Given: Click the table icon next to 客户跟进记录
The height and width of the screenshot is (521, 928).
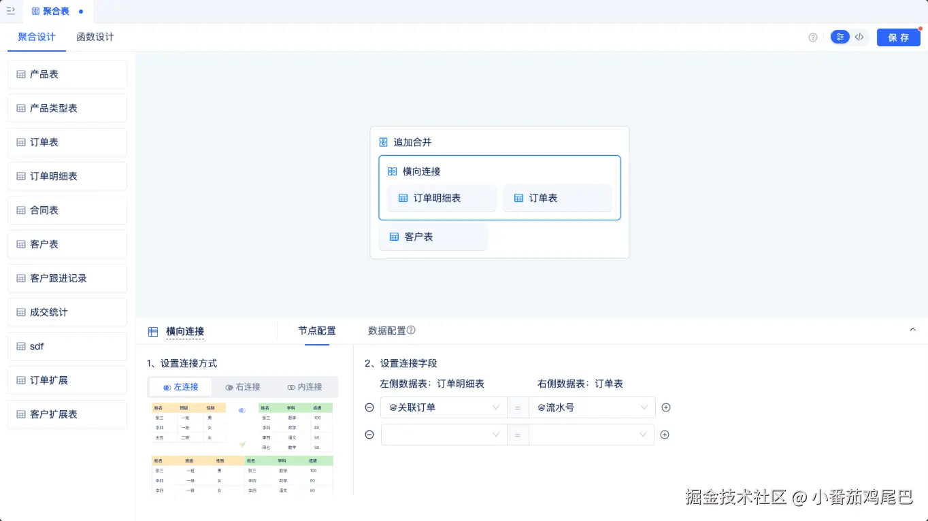Looking at the screenshot, I should (x=21, y=278).
